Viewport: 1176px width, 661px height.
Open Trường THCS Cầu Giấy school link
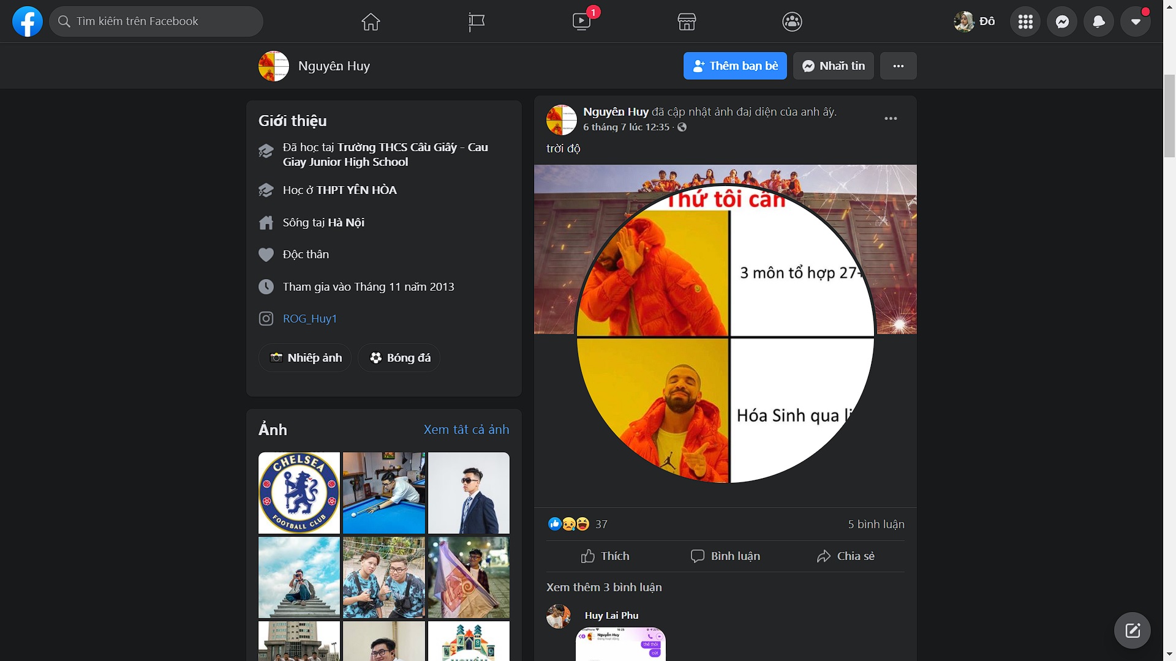click(385, 154)
